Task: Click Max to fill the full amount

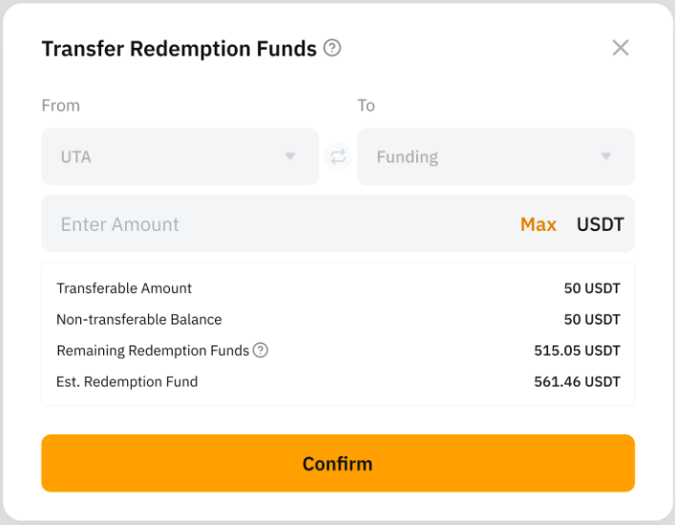Action: pos(538,224)
